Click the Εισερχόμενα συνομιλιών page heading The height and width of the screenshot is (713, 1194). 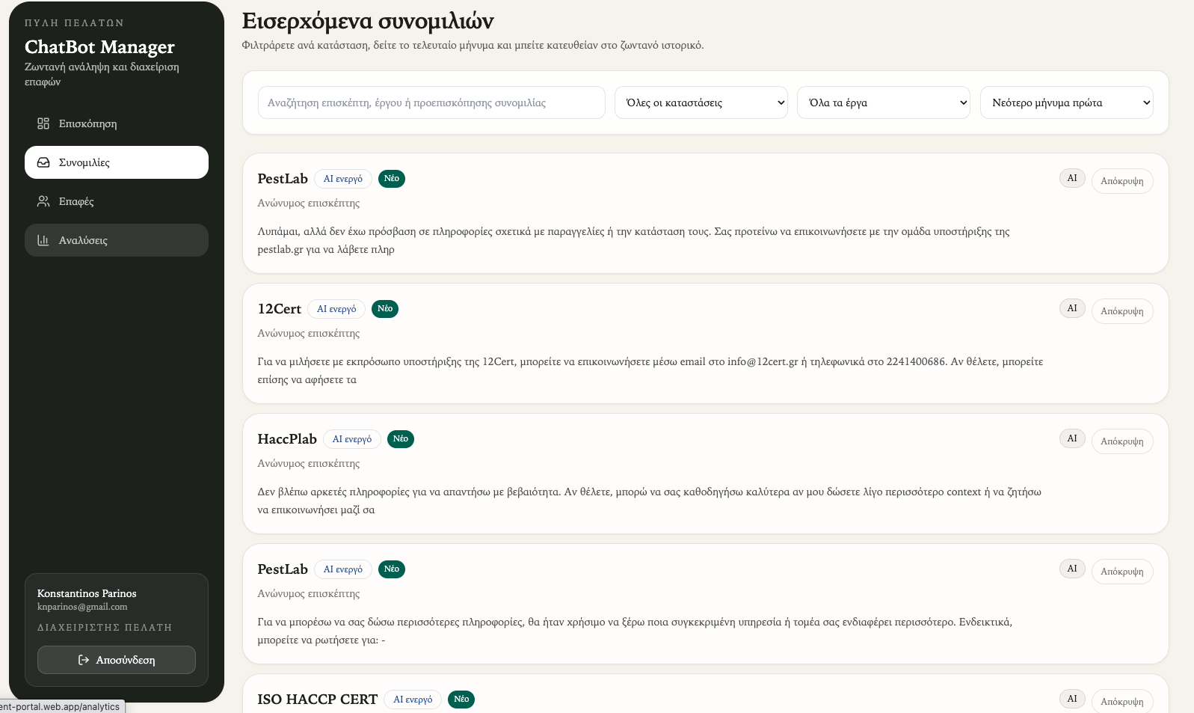tap(368, 21)
